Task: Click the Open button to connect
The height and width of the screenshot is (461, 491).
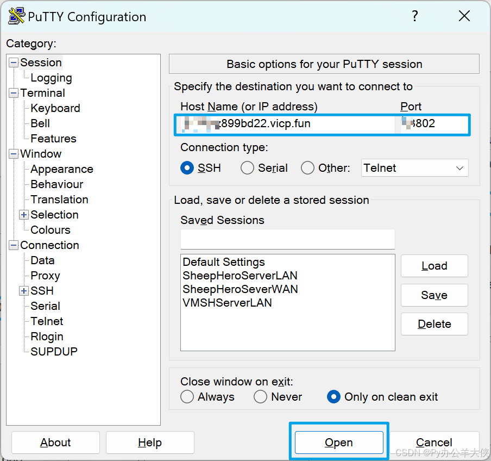Action: click(x=339, y=443)
